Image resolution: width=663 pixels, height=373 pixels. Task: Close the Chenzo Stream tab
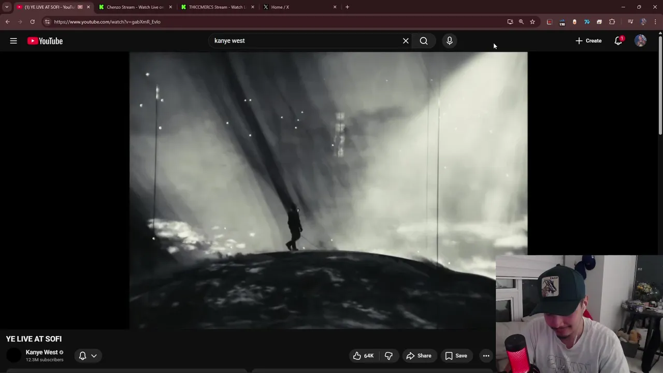click(x=170, y=7)
